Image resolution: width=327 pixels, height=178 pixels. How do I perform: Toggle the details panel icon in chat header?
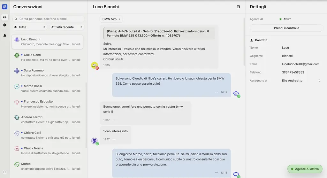click(x=238, y=7)
